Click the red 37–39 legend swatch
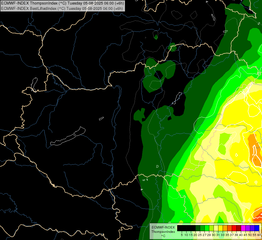262x240 pixels. (234, 228)
